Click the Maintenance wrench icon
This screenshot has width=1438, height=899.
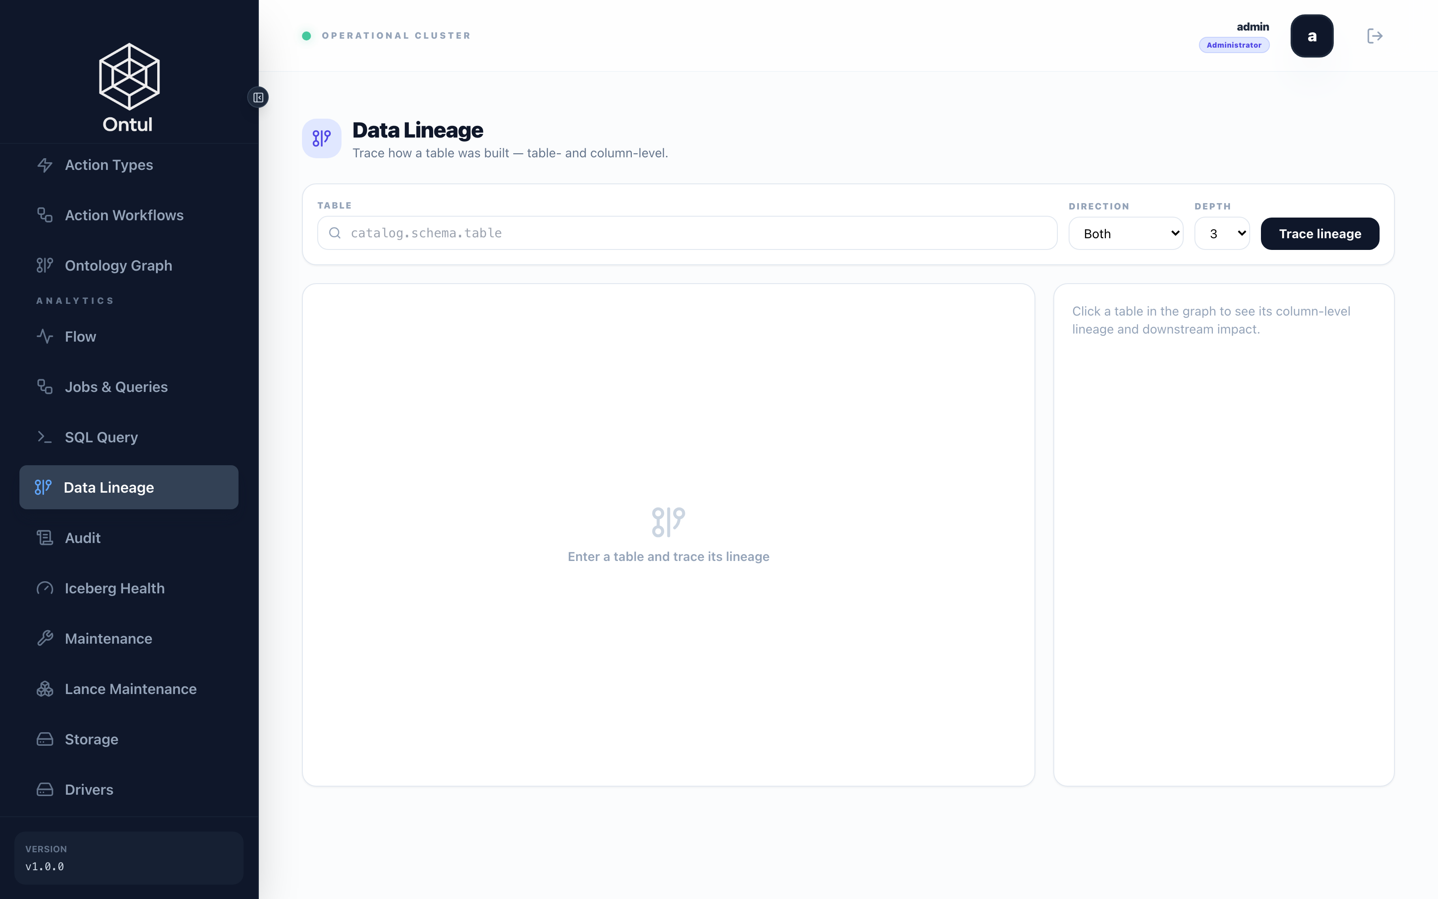tap(45, 639)
